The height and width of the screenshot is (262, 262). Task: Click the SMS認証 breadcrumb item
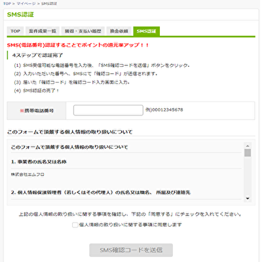click(x=49, y=4)
